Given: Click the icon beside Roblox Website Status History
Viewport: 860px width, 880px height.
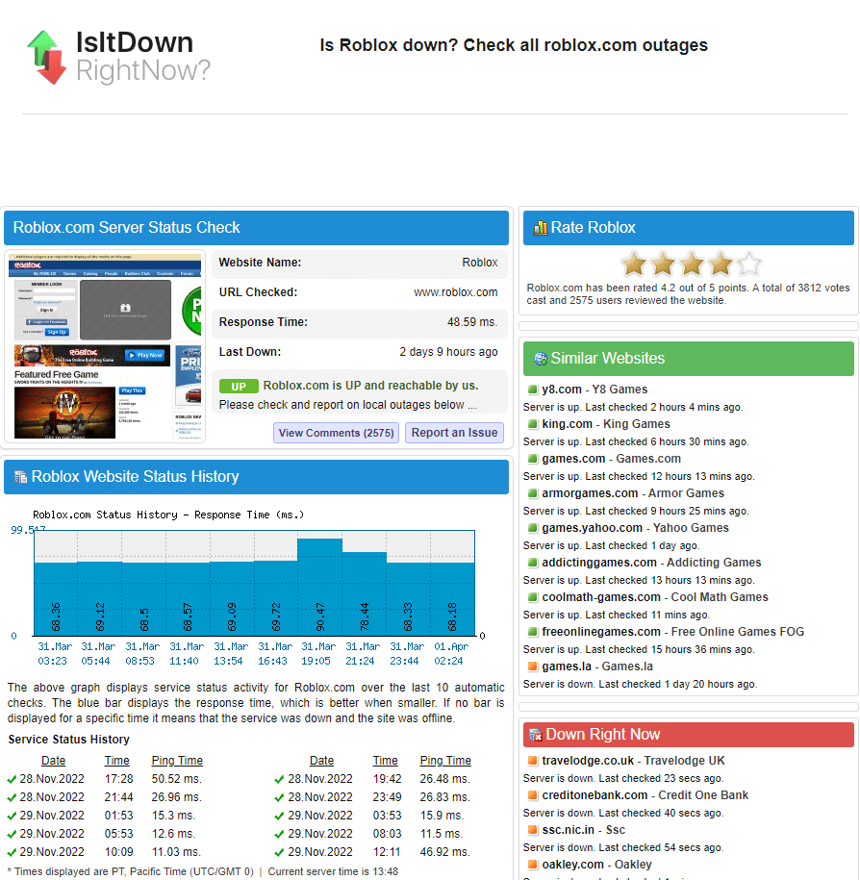Looking at the screenshot, I should coord(20,477).
